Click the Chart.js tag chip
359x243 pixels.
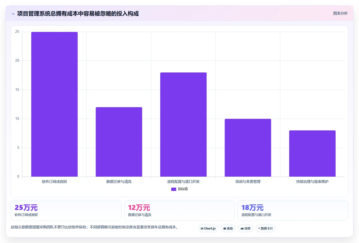(x=208, y=228)
